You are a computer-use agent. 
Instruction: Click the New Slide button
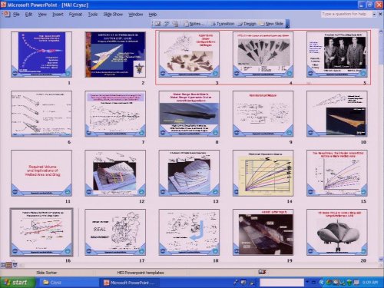[271, 24]
